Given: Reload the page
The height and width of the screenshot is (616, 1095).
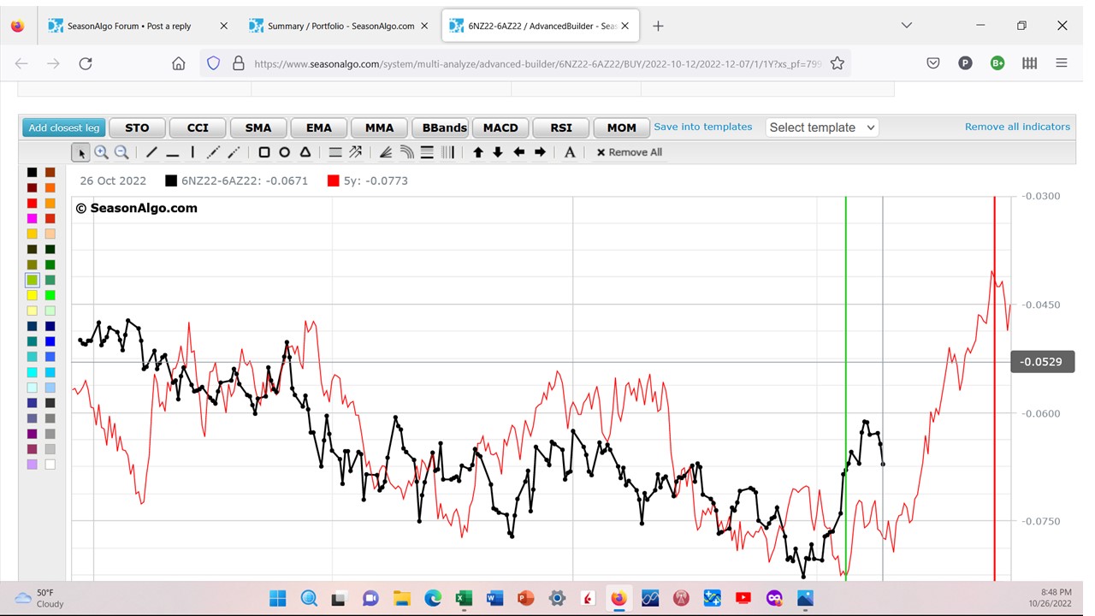Looking at the screenshot, I should [x=86, y=63].
